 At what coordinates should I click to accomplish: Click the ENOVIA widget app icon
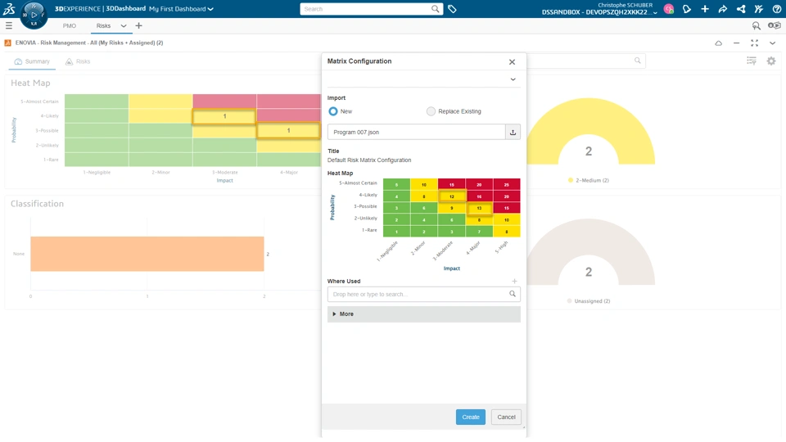8,43
